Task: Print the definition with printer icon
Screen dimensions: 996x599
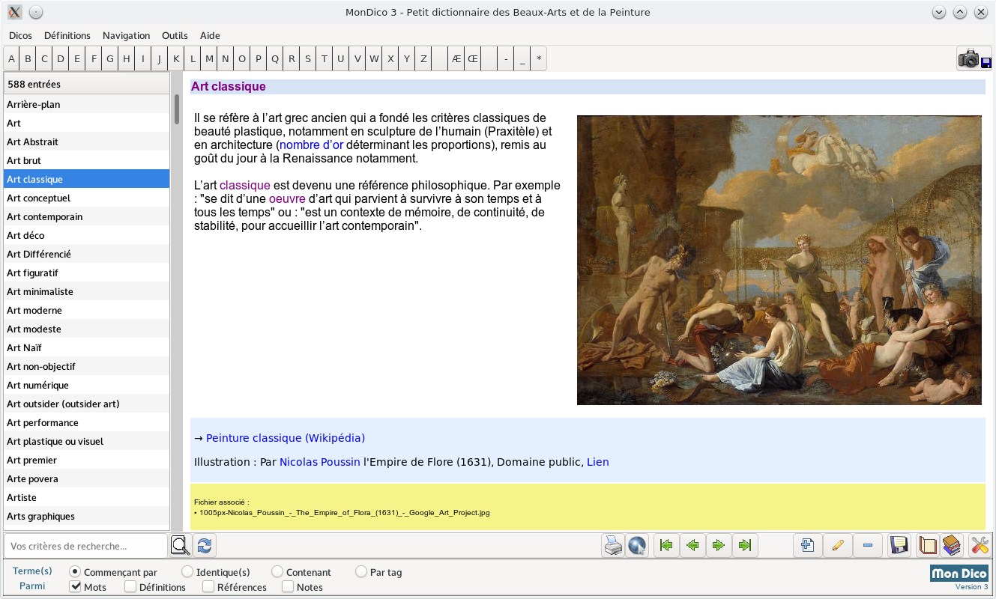Action: point(613,545)
